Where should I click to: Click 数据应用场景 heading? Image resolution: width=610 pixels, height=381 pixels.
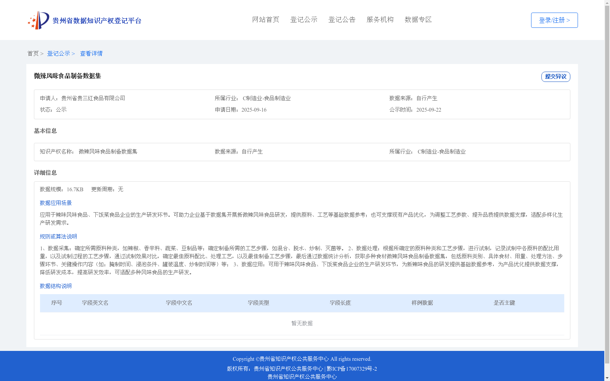pyautogui.click(x=56, y=203)
